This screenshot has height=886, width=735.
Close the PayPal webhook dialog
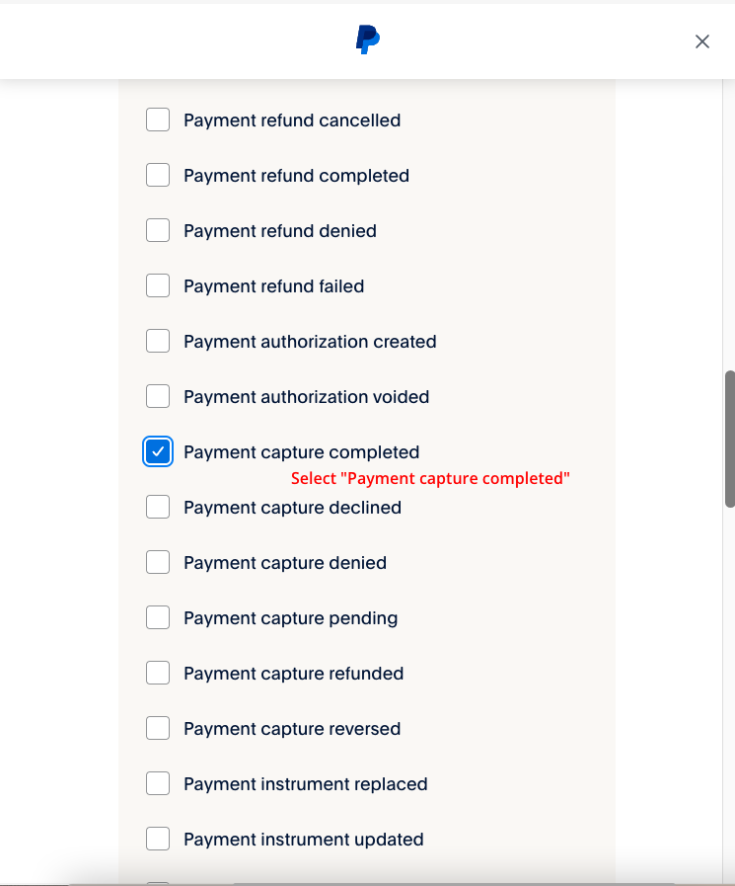click(x=702, y=41)
